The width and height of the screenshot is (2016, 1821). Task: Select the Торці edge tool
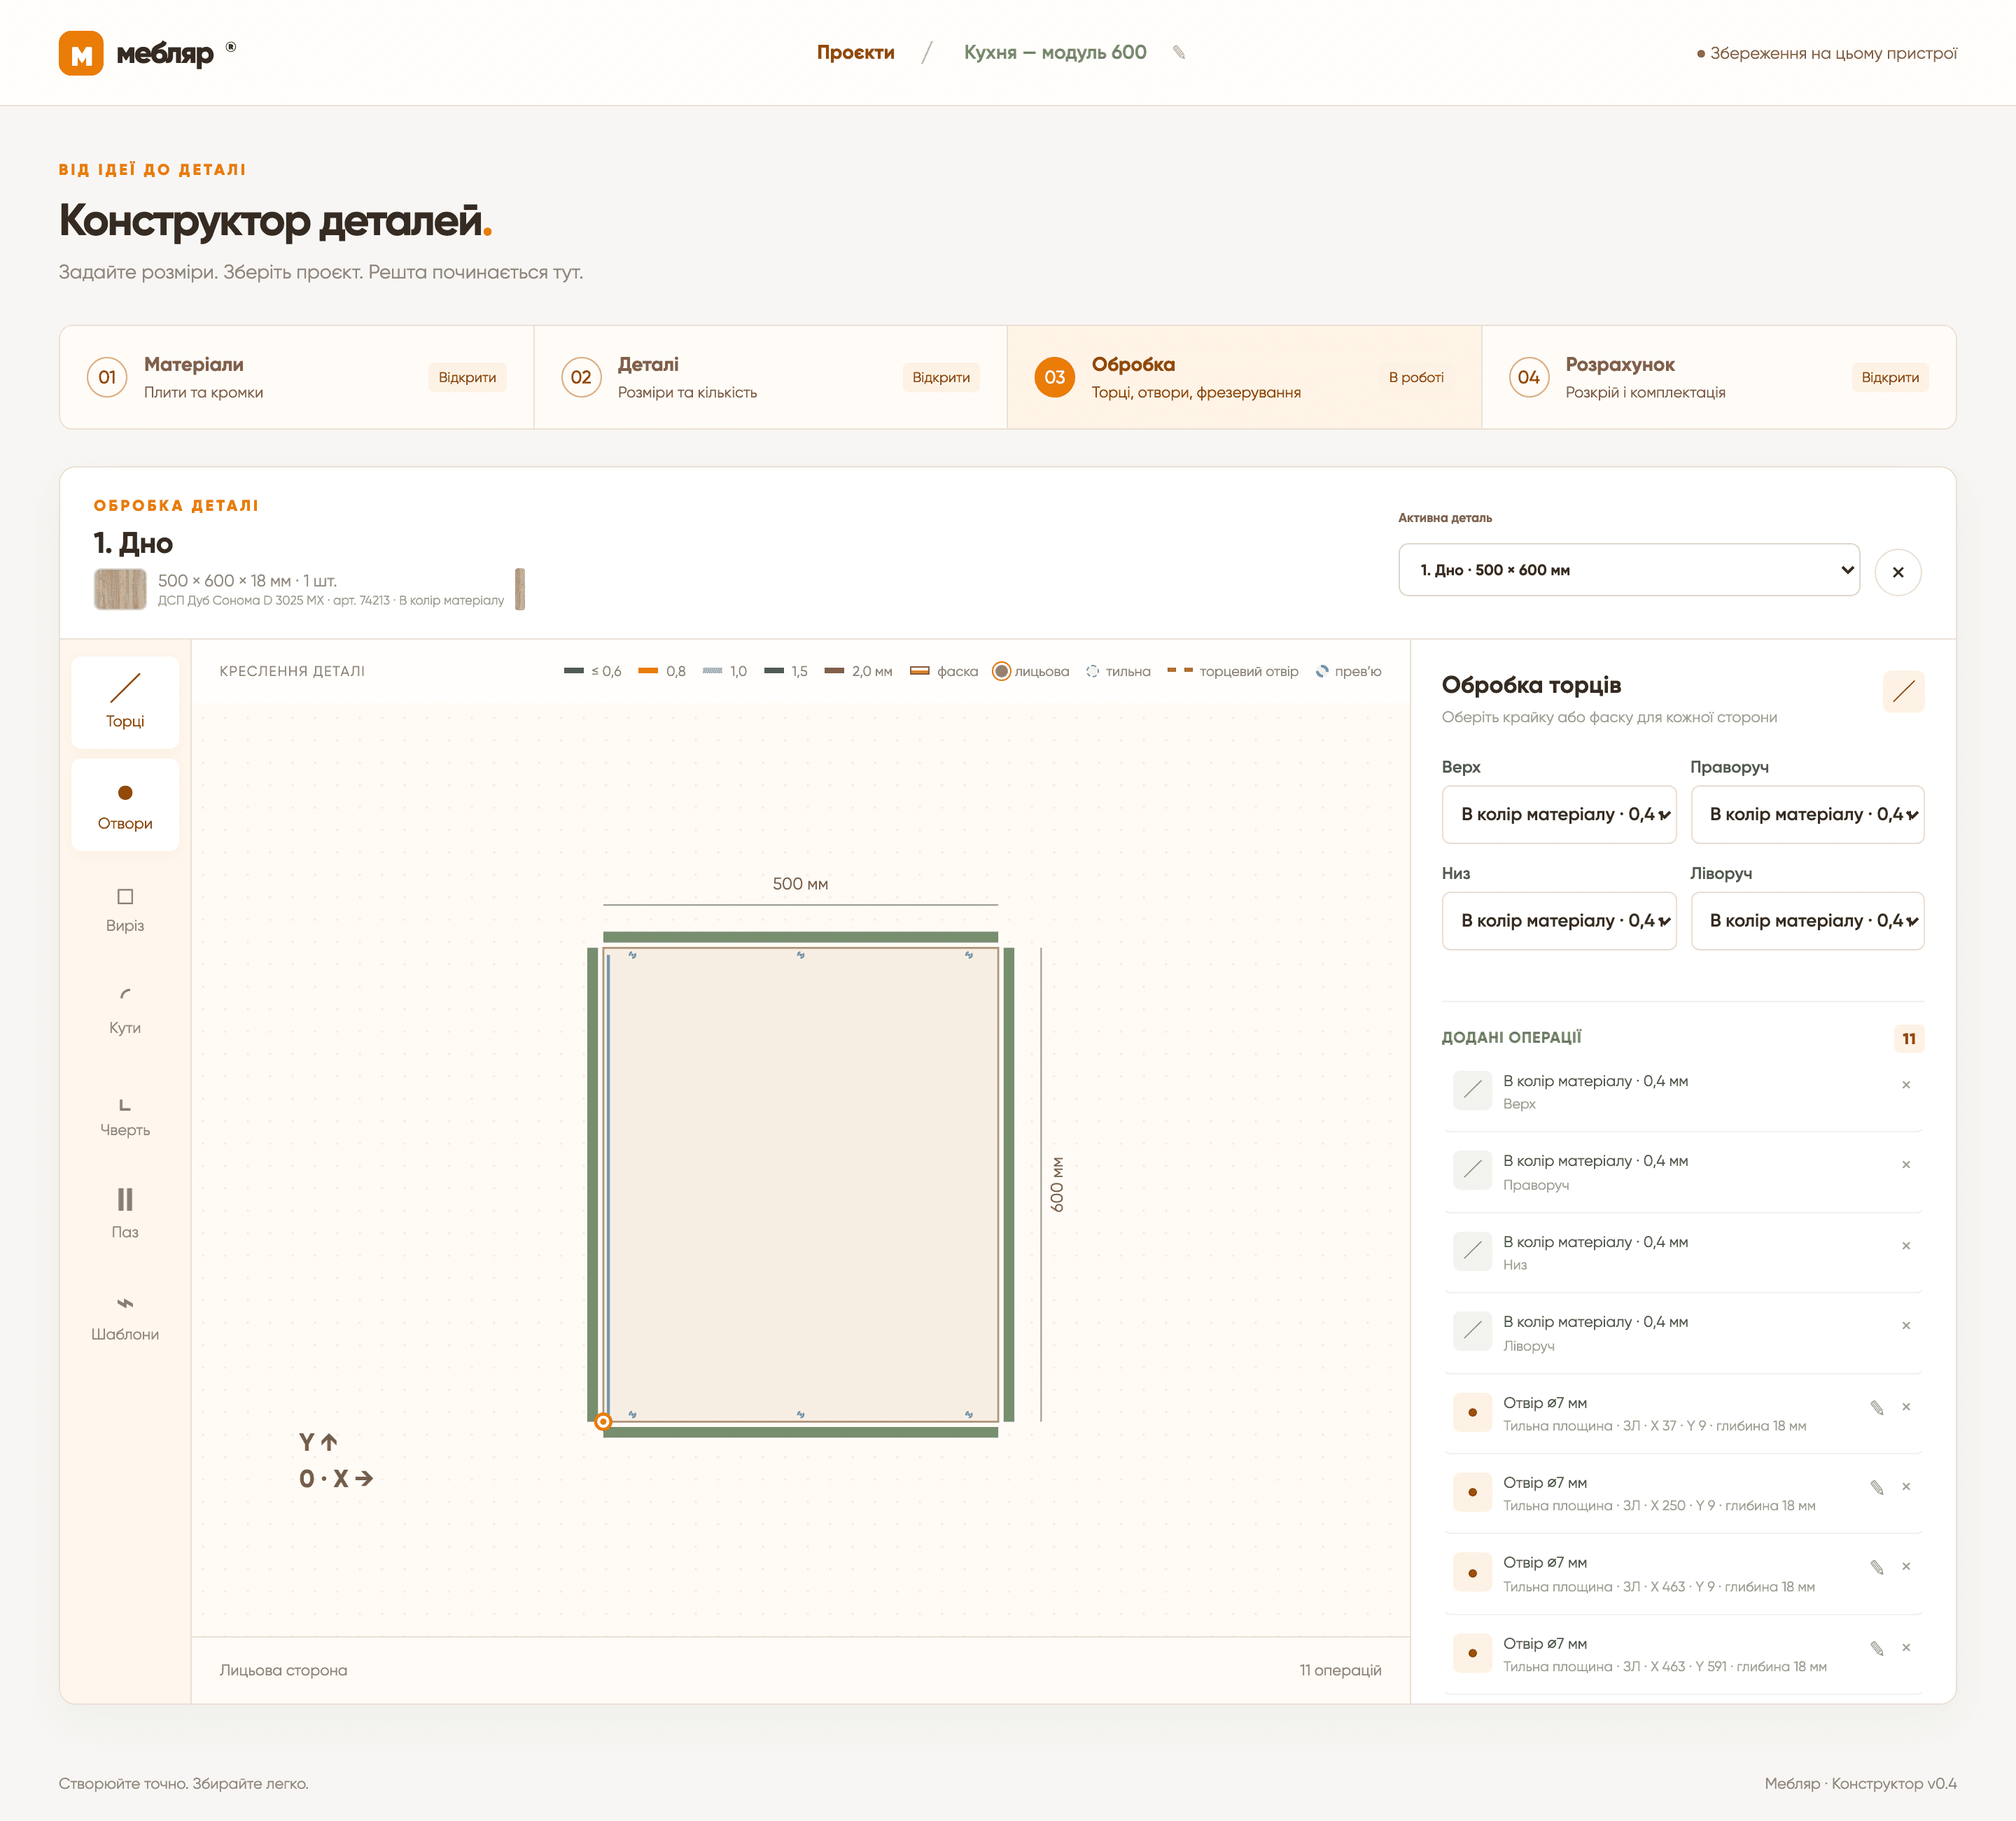click(125, 702)
